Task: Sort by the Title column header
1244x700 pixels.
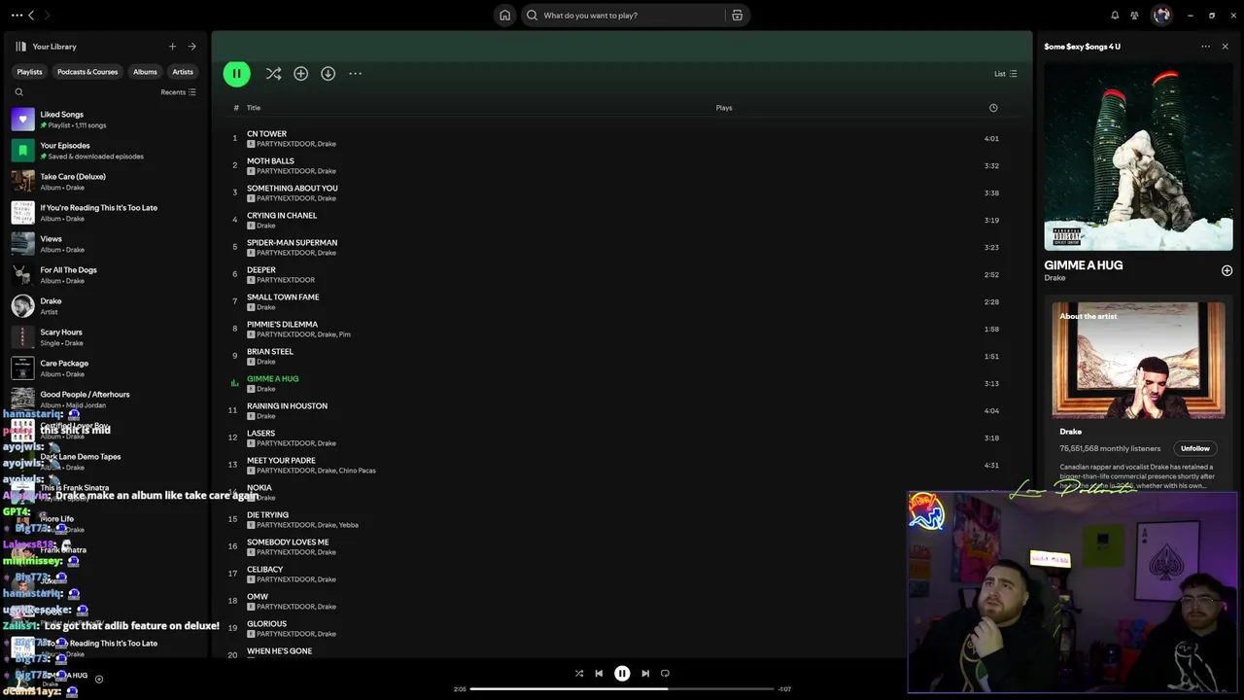Action: 254,108
